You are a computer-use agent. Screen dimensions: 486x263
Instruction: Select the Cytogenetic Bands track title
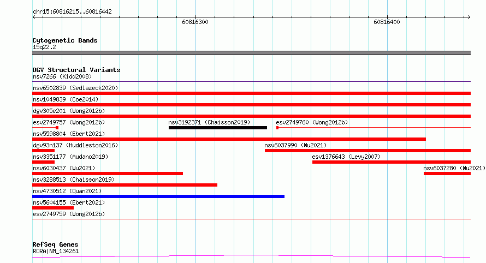(x=65, y=40)
